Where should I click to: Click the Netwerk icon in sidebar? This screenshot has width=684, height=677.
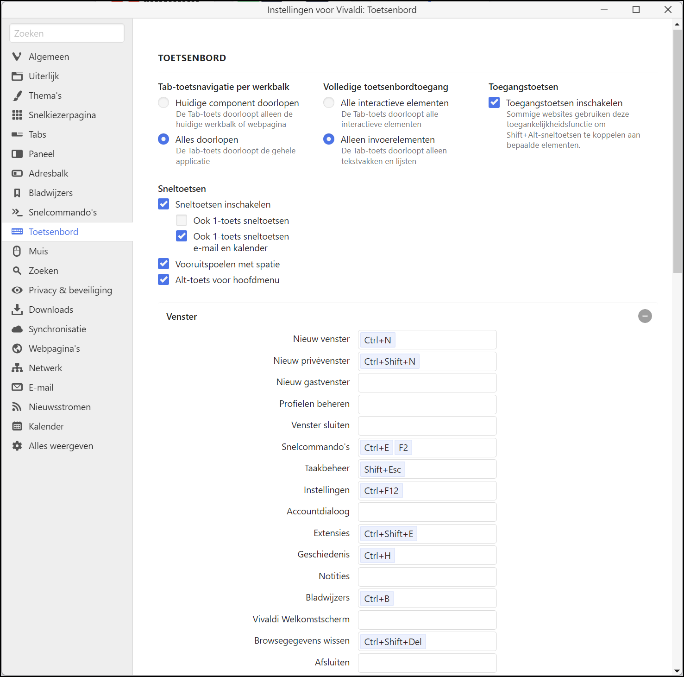(x=17, y=368)
